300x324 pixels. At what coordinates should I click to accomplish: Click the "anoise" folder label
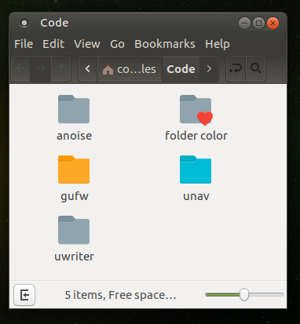click(74, 136)
